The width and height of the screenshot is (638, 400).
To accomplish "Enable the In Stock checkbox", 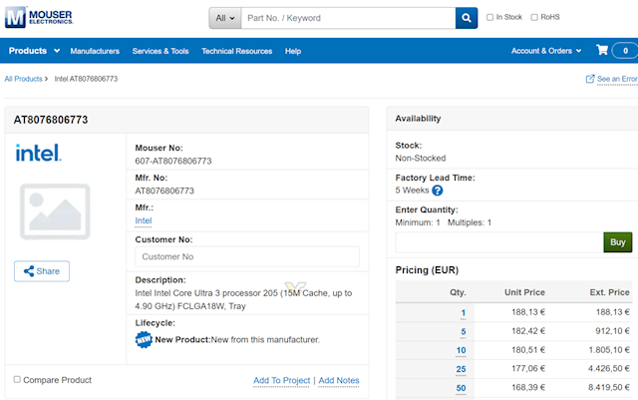I will click(x=489, y=17).
